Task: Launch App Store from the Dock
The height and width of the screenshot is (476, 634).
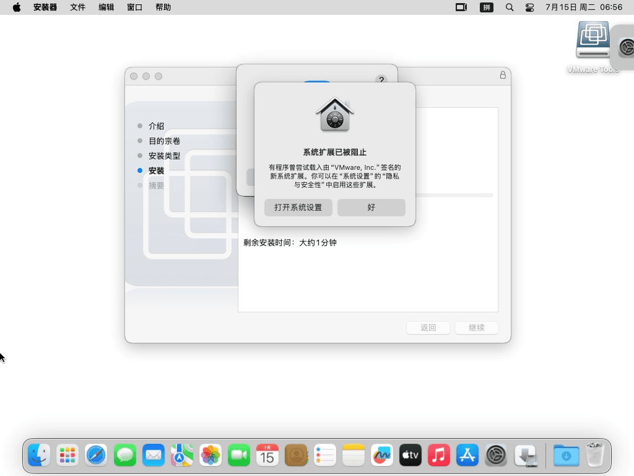Action: [467, 456]
